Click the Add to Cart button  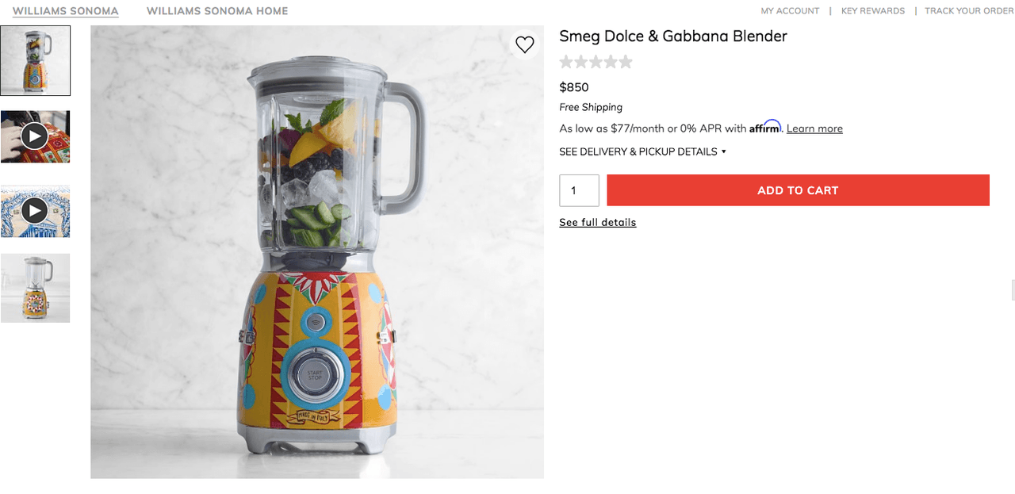[798, 190]
